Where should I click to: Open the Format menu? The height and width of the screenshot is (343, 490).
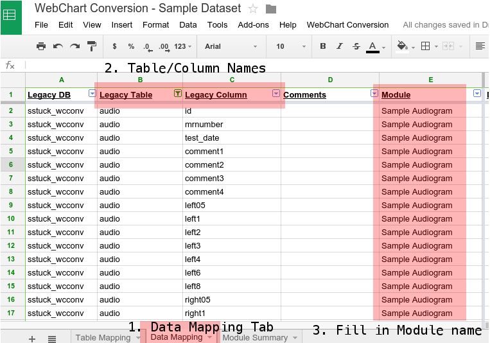tap(155, 25)
